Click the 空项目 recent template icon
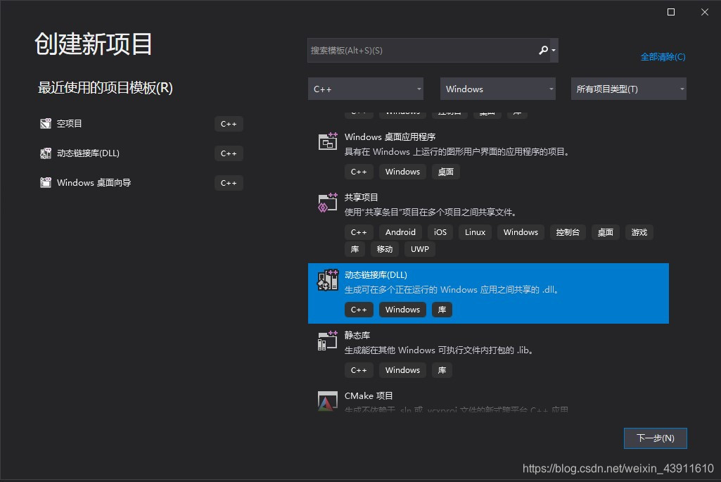The image size is (721, 482). [x=46, y=123]
